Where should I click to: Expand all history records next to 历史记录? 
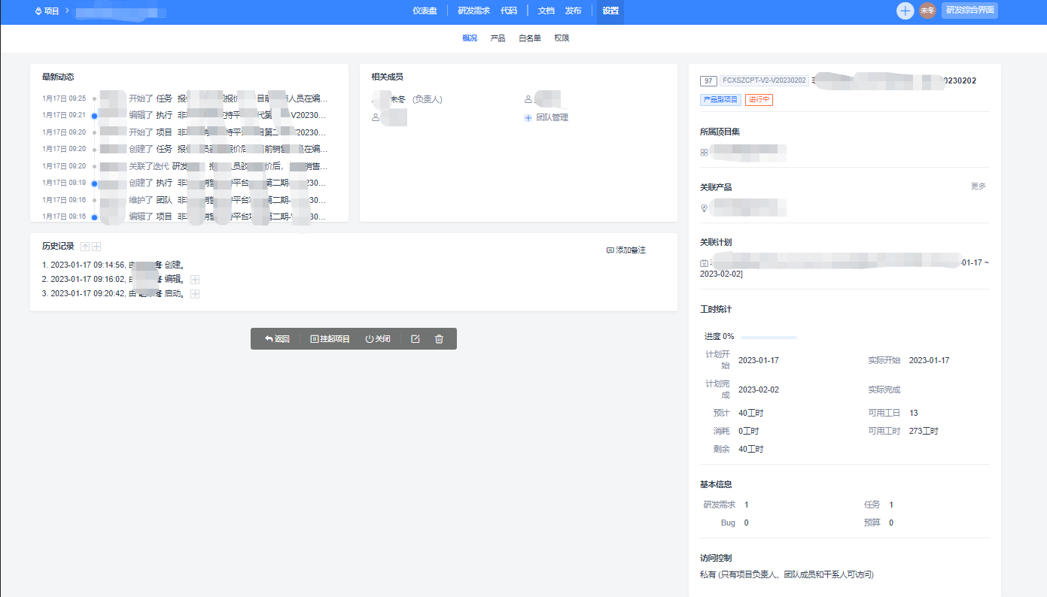click(x=96, y=247)
